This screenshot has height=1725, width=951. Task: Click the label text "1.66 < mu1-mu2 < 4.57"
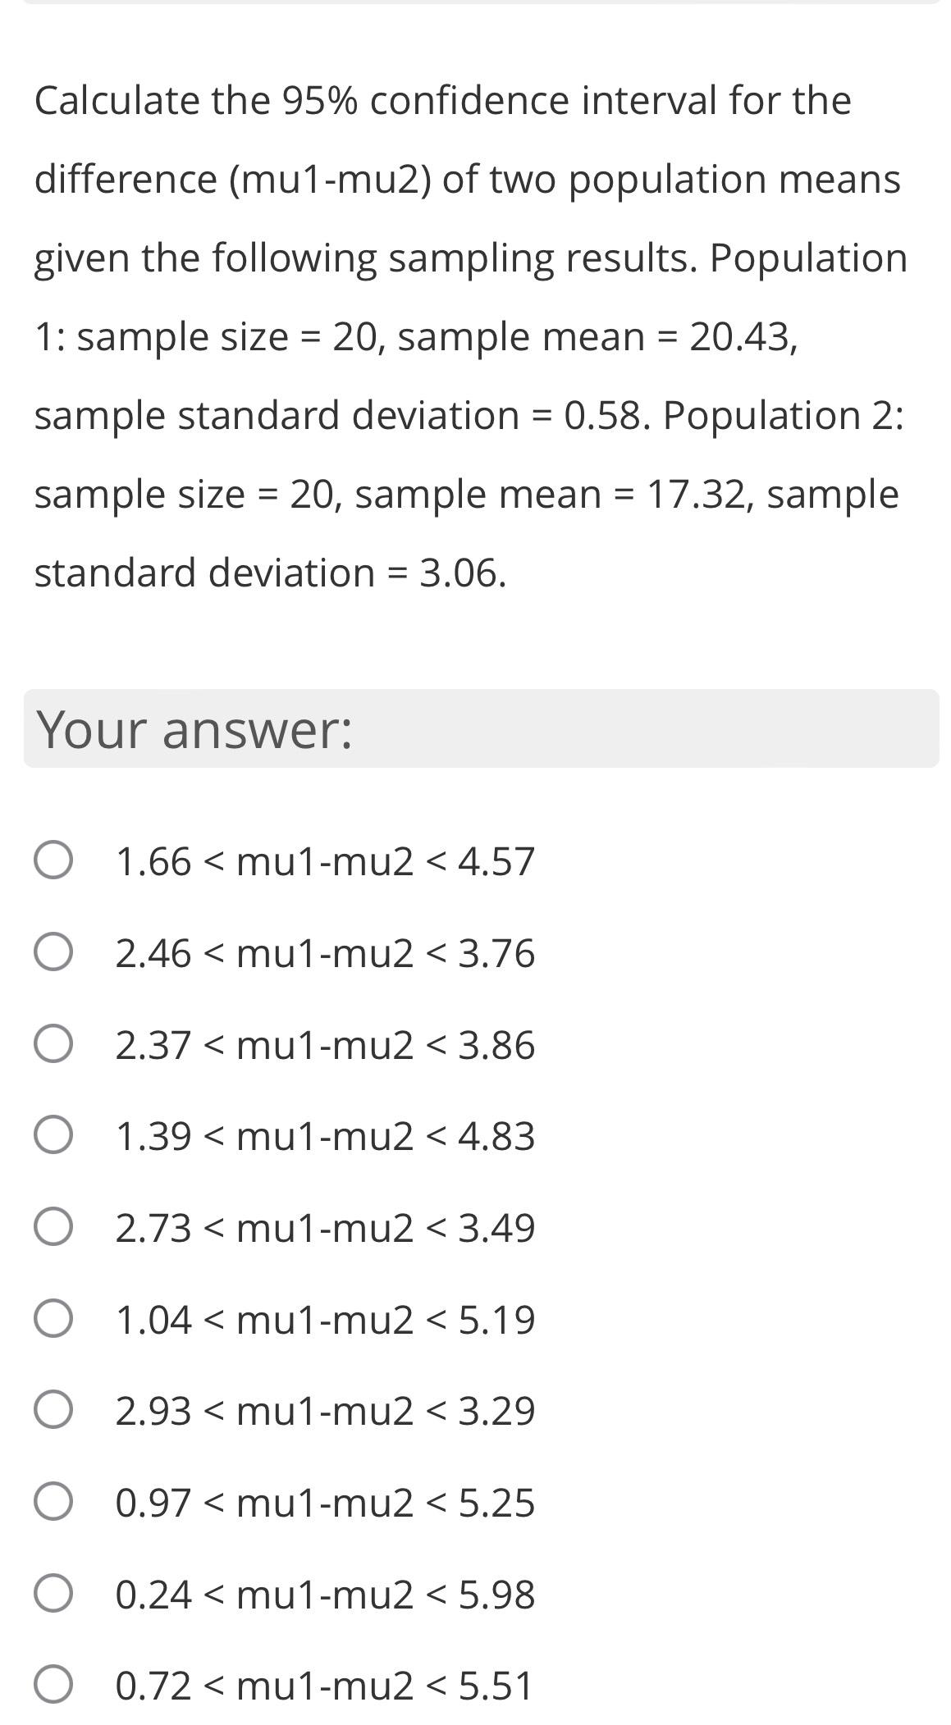325,861
